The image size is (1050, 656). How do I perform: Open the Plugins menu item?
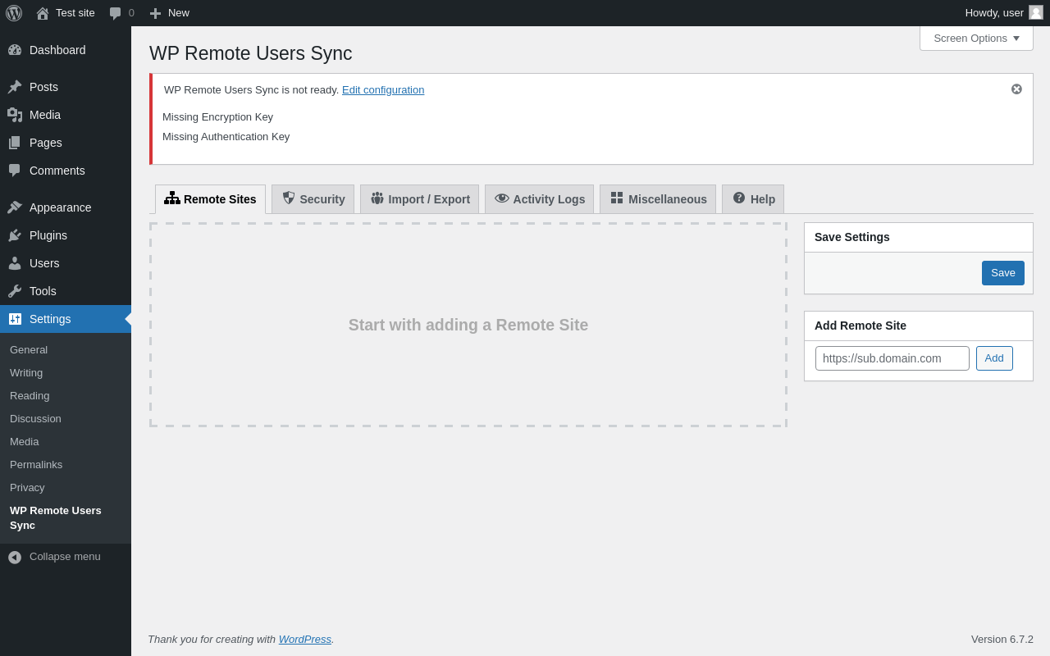(48, 235)
